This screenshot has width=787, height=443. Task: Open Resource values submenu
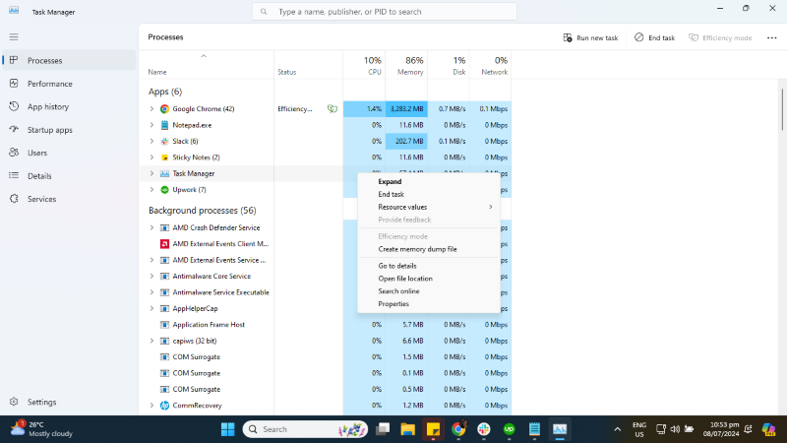[429, 207]
